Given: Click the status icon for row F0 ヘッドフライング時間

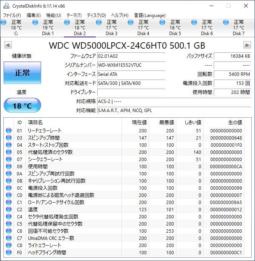Looking at the screenshot, I should [9, 252].
